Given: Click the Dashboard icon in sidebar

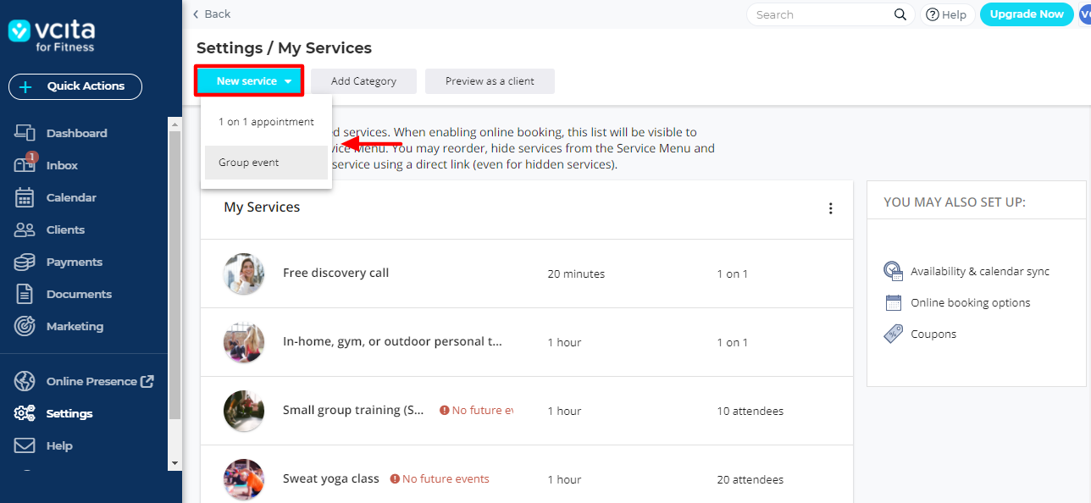Looking at the screenshot, I should 25,133.
